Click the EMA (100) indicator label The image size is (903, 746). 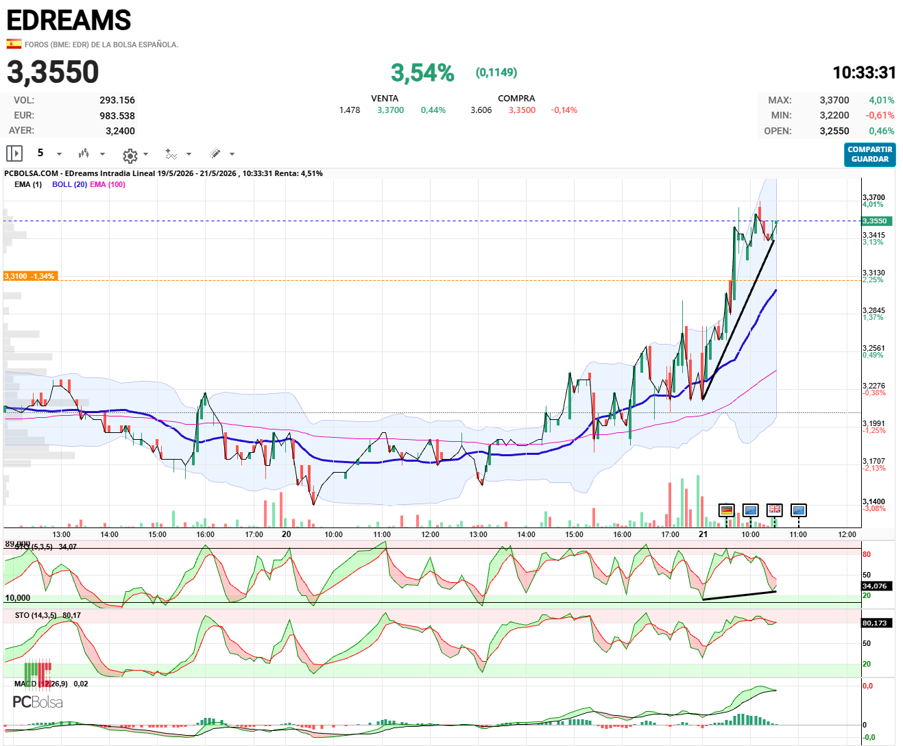(108, 184)
